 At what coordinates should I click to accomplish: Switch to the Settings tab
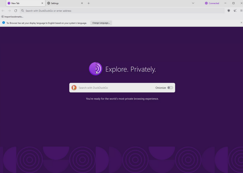(x=61, y=3)
